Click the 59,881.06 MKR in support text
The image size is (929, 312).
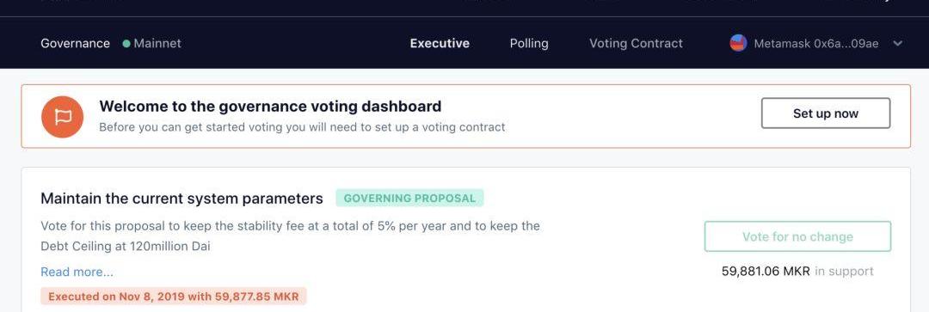click(797, 271)
